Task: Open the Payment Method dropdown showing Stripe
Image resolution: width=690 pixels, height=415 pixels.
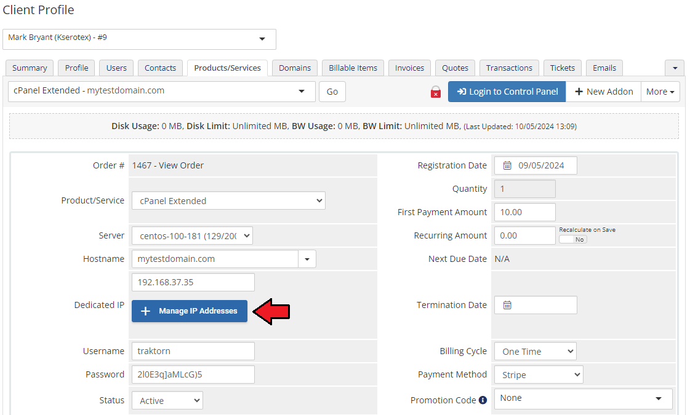Action: click(539, 374)
